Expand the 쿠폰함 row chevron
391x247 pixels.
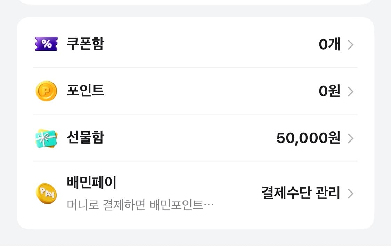(x=351, y=44)
